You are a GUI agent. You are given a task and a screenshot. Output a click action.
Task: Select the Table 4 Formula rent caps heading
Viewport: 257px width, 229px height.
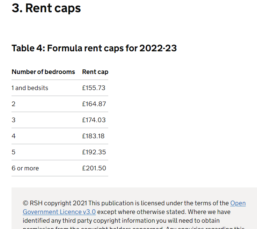(x=94, y=48)
